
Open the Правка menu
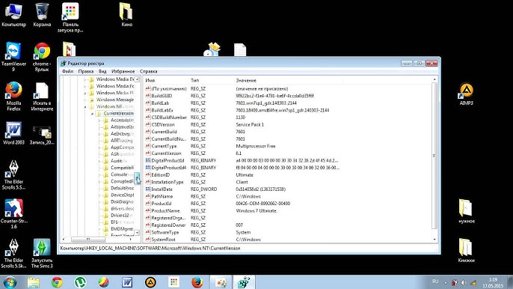point(86,71)
